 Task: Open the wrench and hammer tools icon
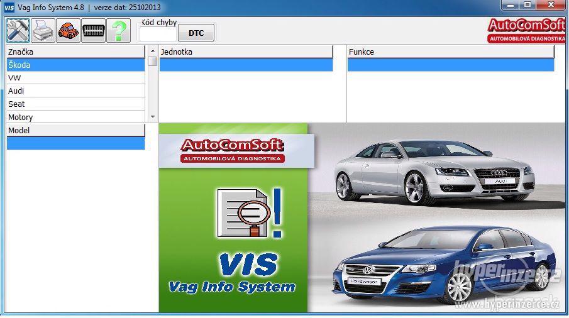(18, 31)
